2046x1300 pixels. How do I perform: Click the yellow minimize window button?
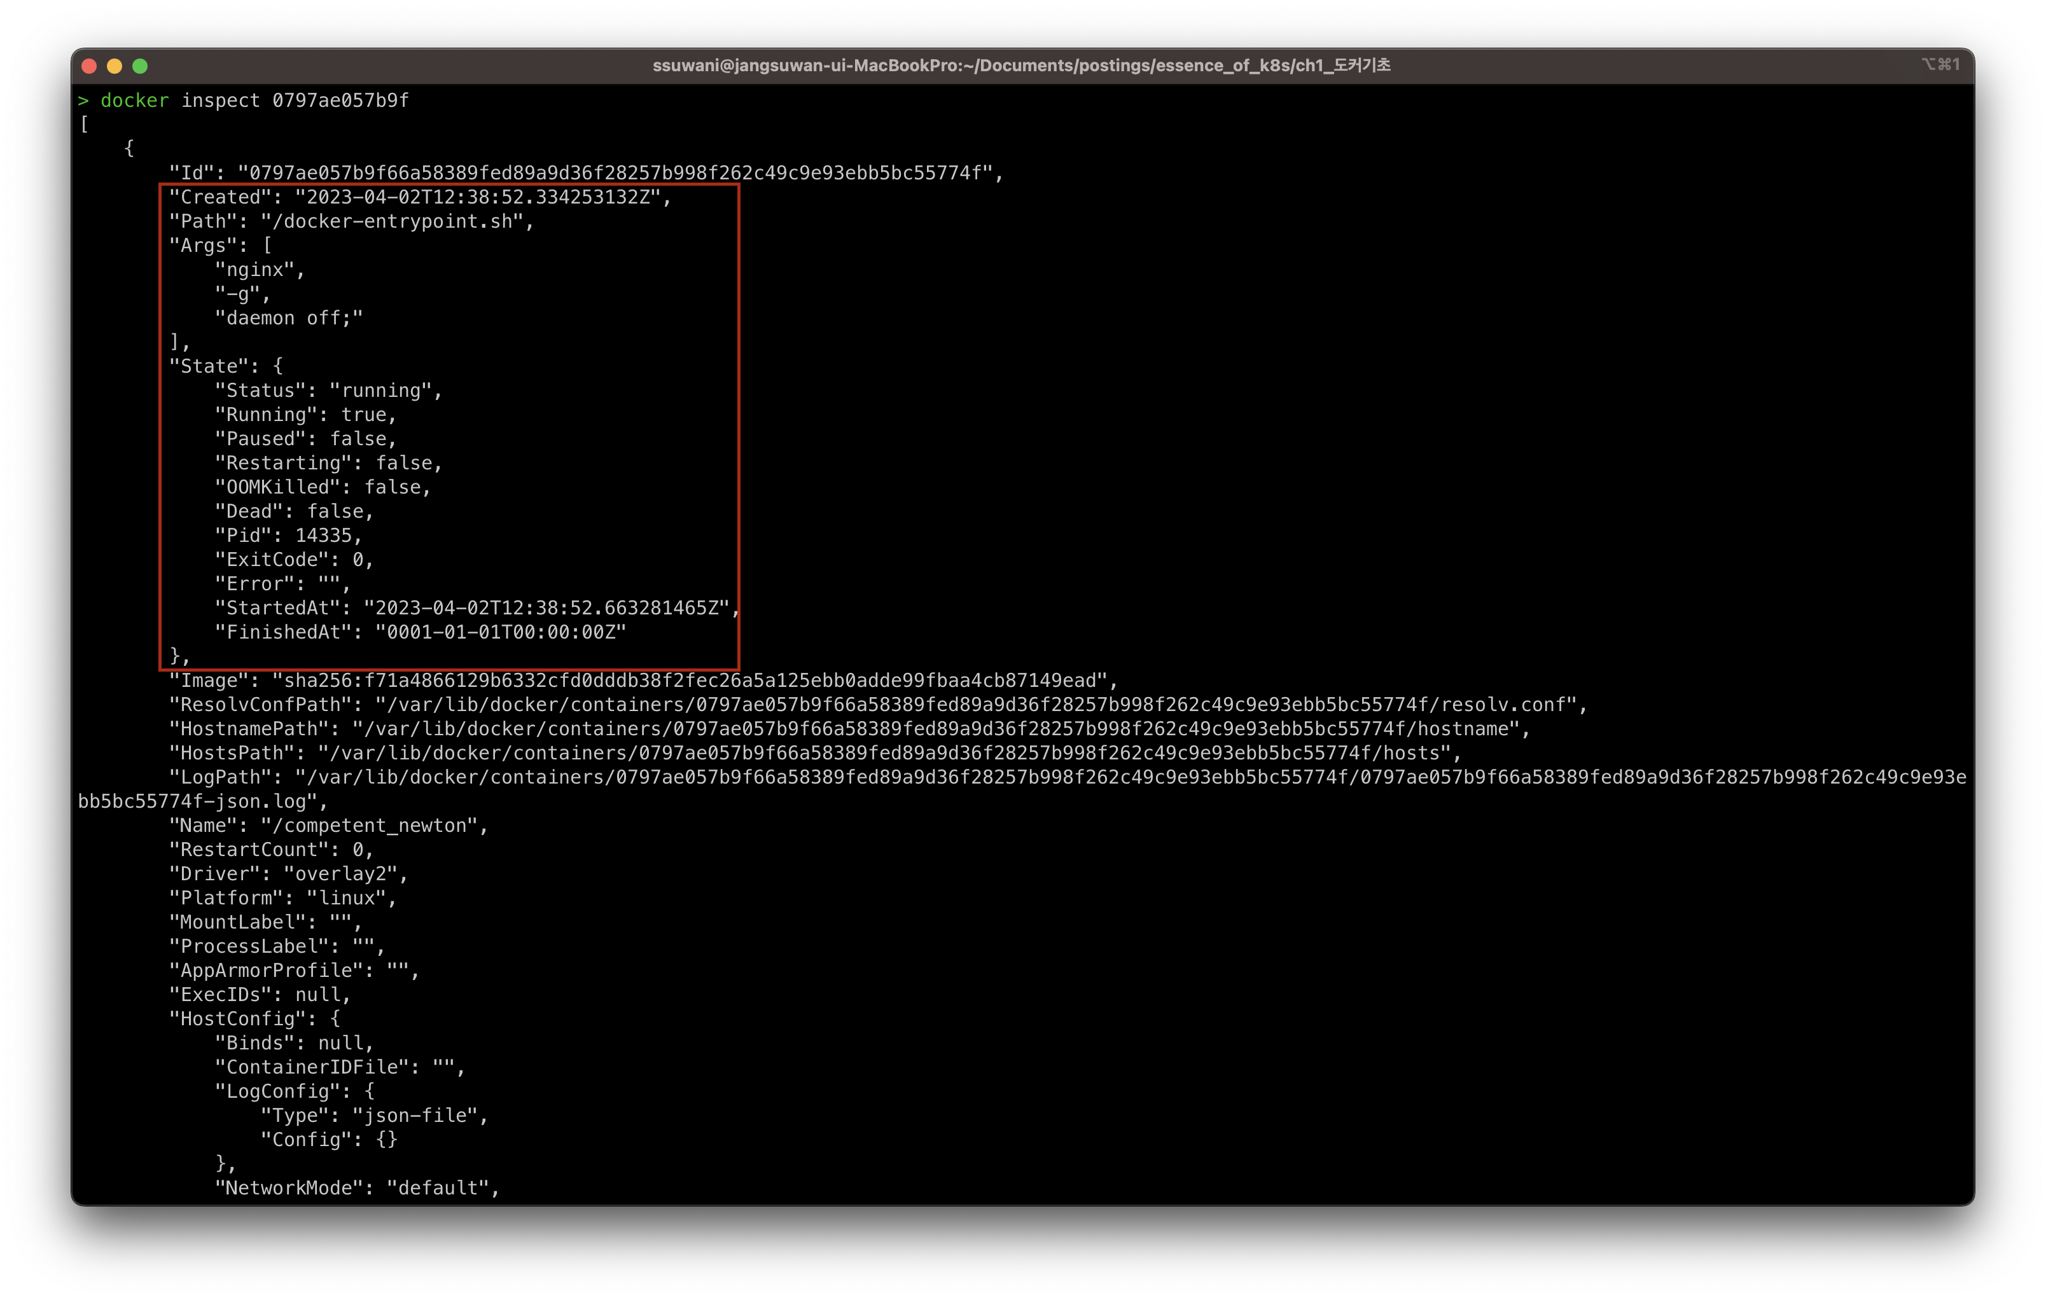[x=115, y=66]
